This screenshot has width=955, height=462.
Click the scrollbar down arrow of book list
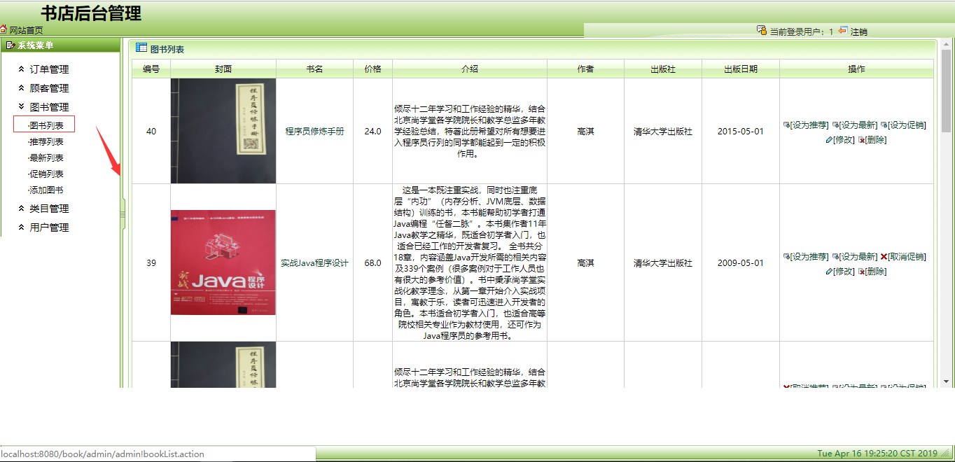point(947,381)
